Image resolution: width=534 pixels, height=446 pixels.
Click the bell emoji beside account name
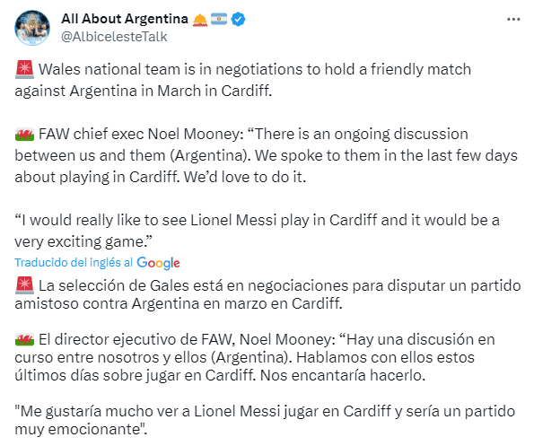[200, 20]
